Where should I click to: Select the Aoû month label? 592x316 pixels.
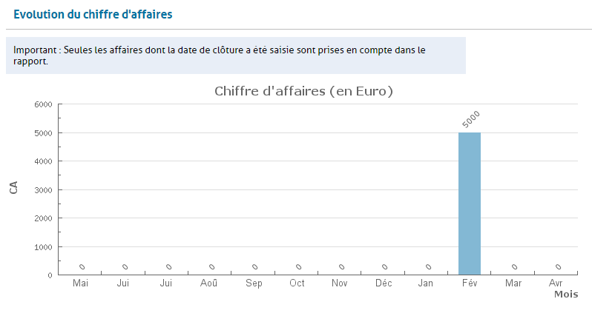click(x=209, y=283)
